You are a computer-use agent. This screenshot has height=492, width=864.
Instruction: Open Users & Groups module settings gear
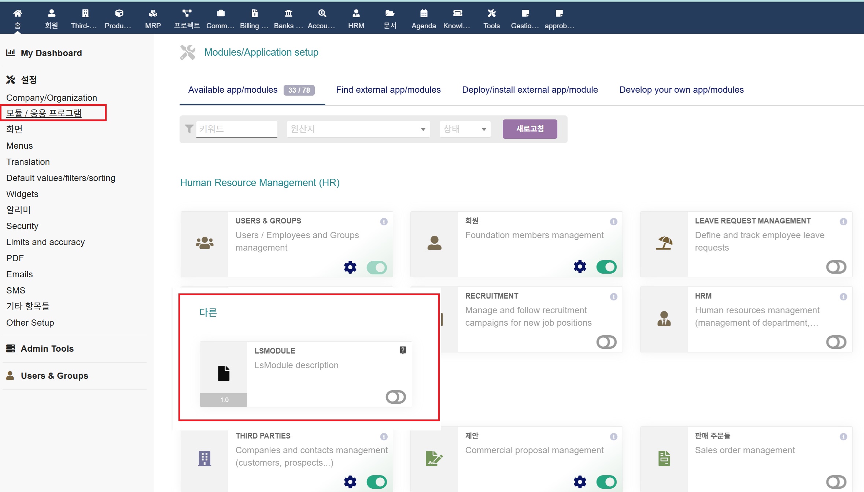[350, 267]
